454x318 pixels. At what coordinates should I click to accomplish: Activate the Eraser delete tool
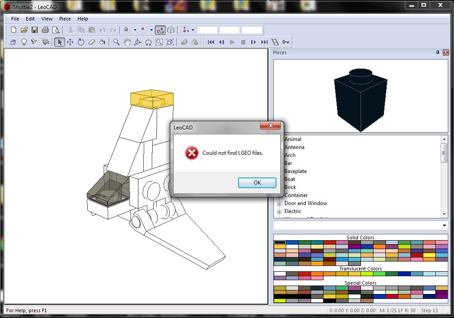coord(92,42)
